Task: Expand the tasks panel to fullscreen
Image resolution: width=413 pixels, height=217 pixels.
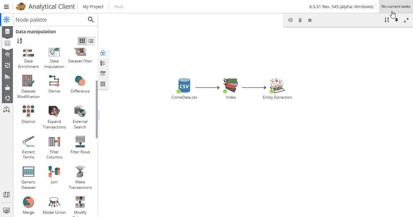Action: point(406,20)
